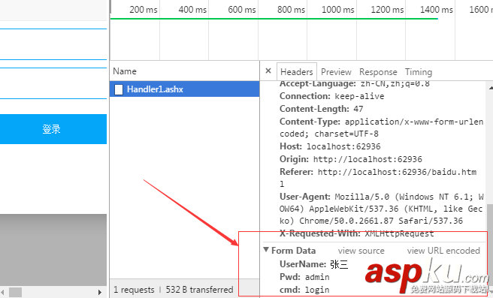Screen dimensions: 493x298
Task: Click the horizontal scrollbar thumb on the page
Action: pos(15,292)
